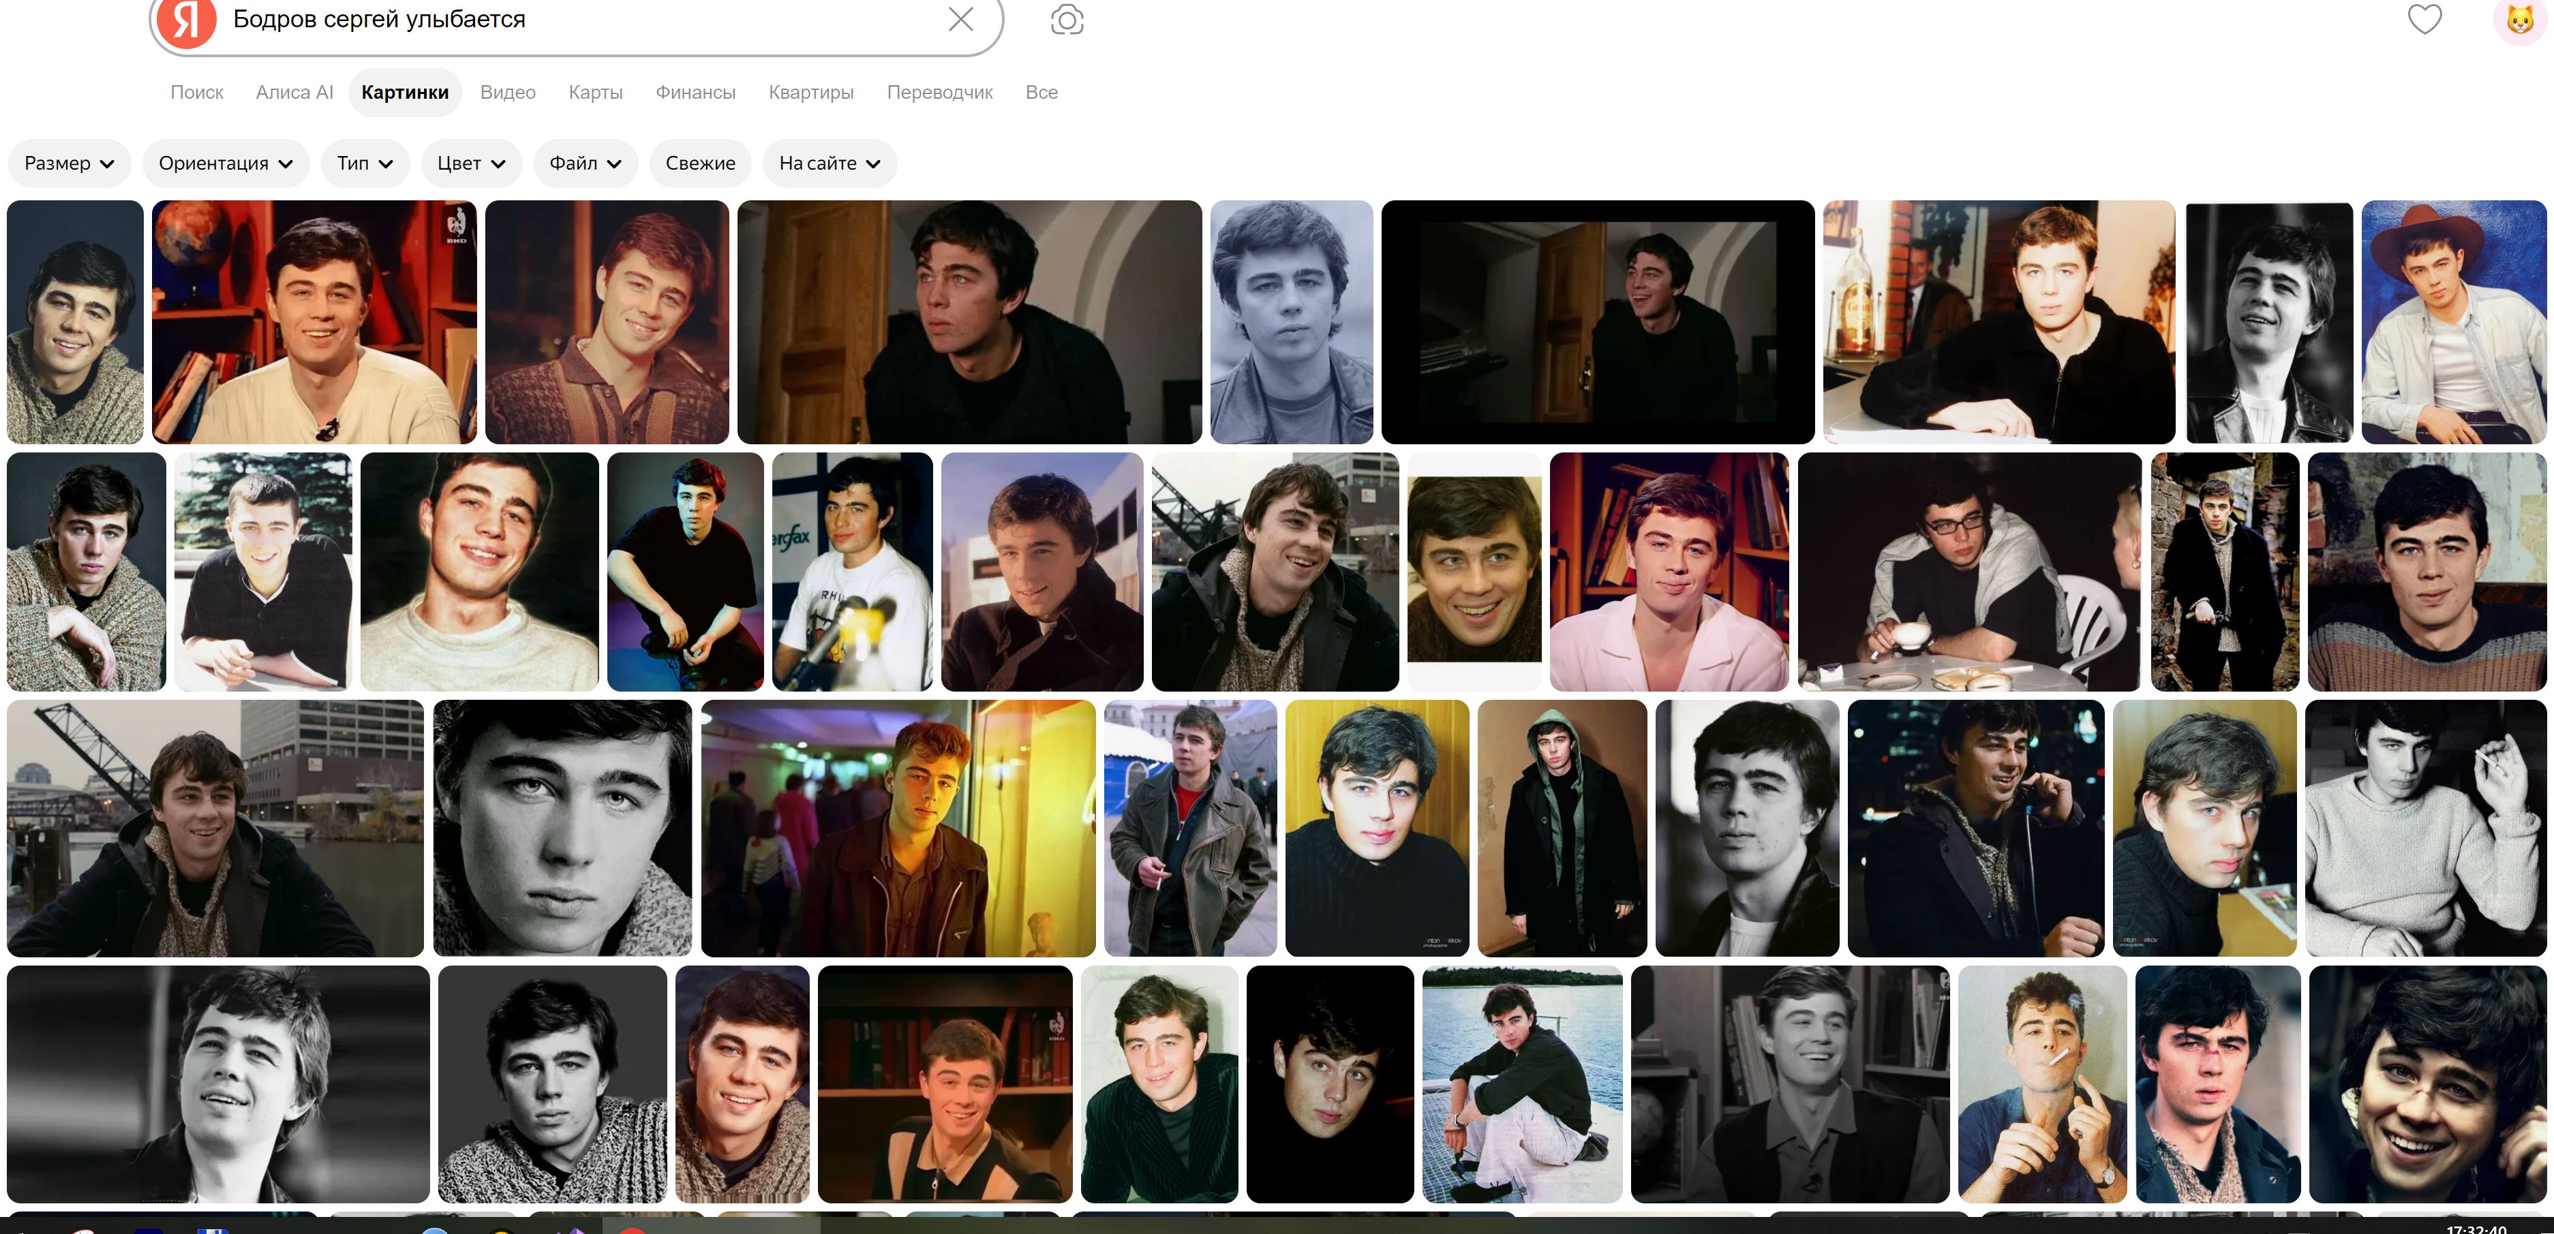The image size is (2554, 1234).
Task: Open the photo with a cigarette in his mouth
Action: tap(2042, 1084)
